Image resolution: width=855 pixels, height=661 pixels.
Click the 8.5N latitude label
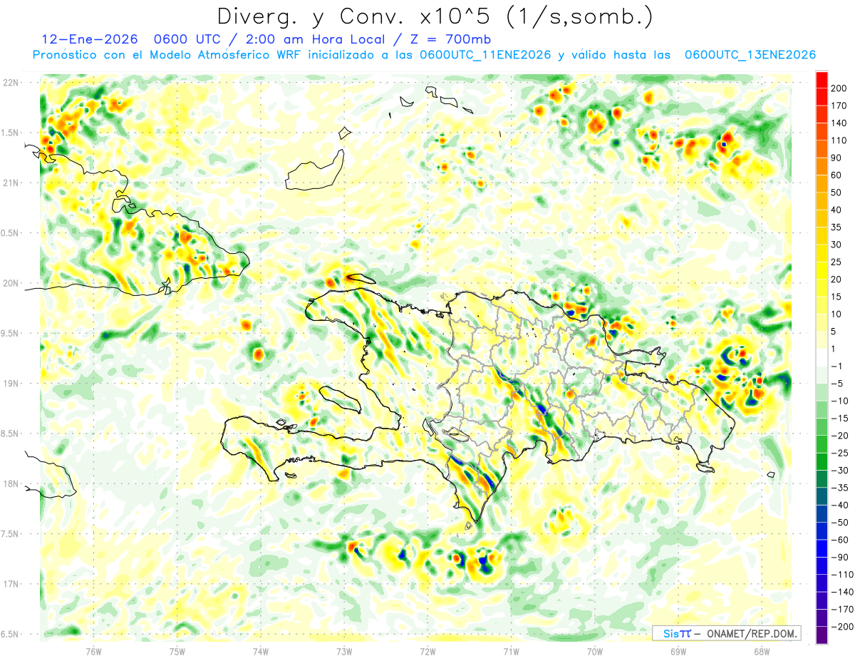coord(11,434)
